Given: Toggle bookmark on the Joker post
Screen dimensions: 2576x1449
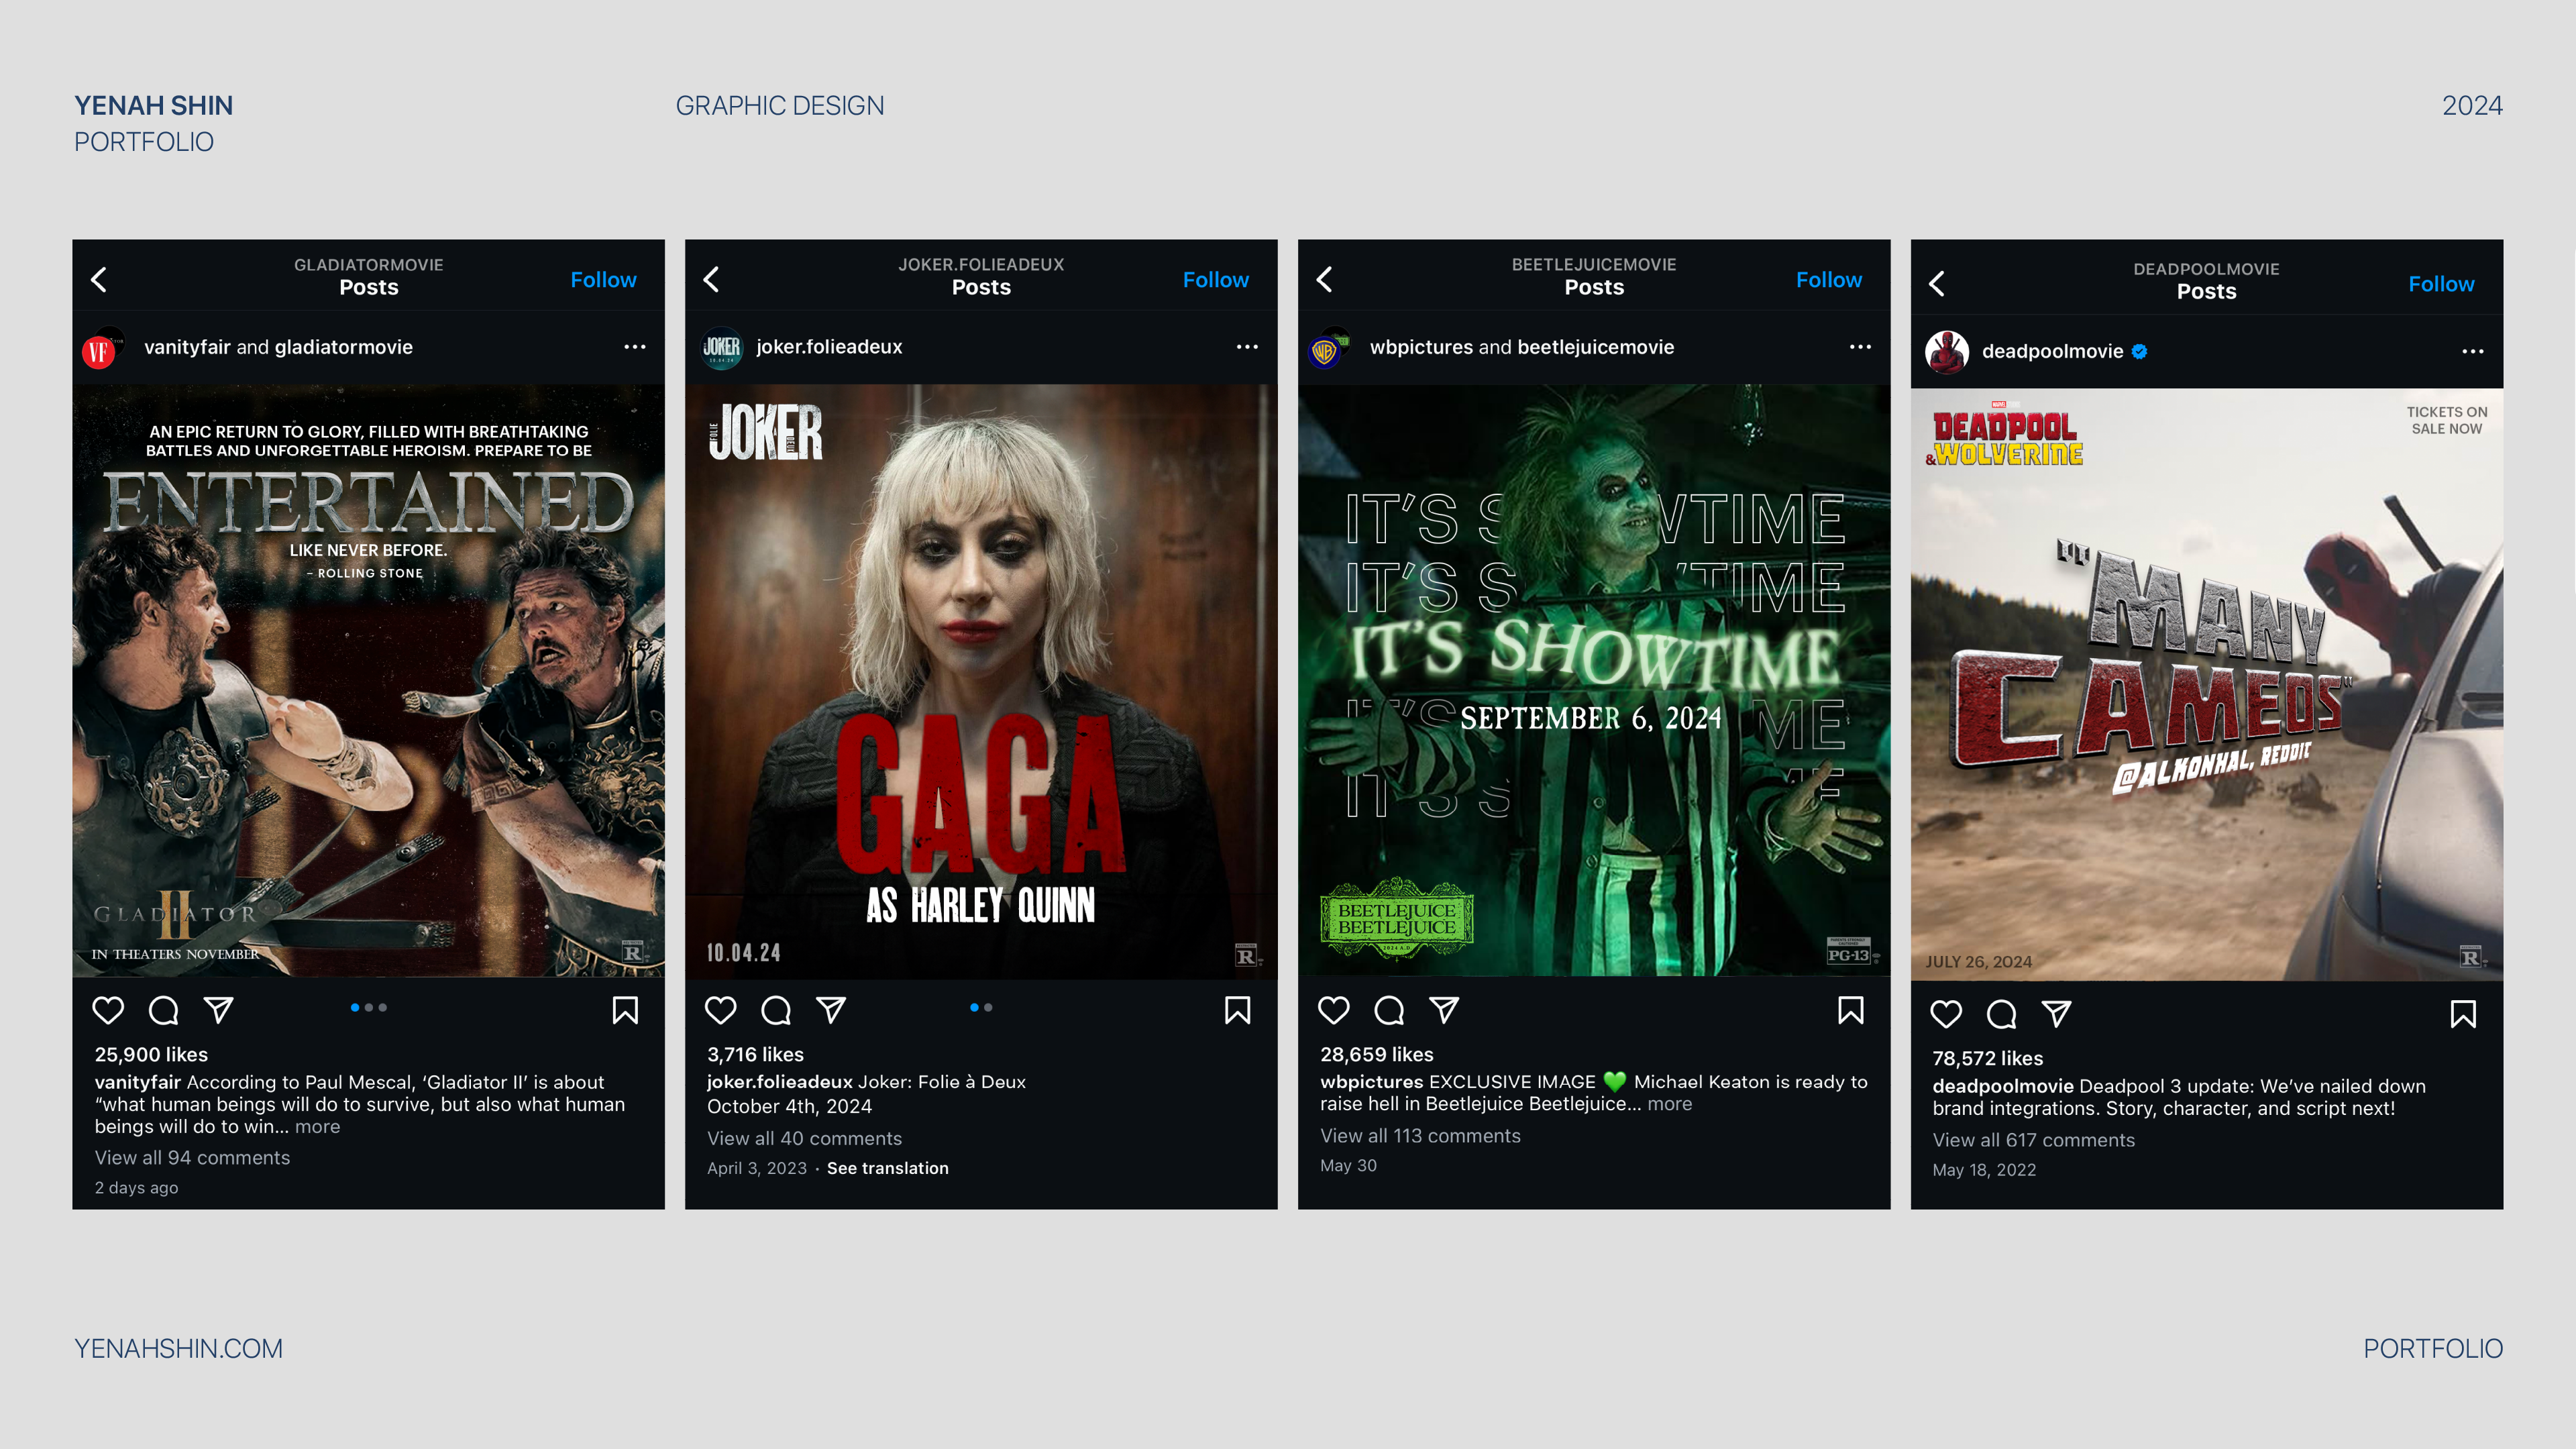Looking at the screenshot, I should 1237,1010.
